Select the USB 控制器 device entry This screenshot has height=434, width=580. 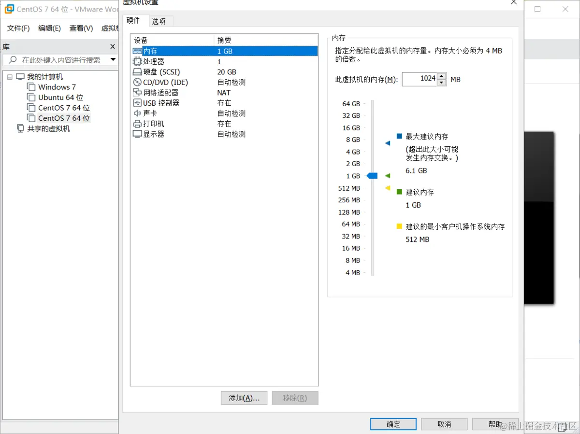click(160, 103)
